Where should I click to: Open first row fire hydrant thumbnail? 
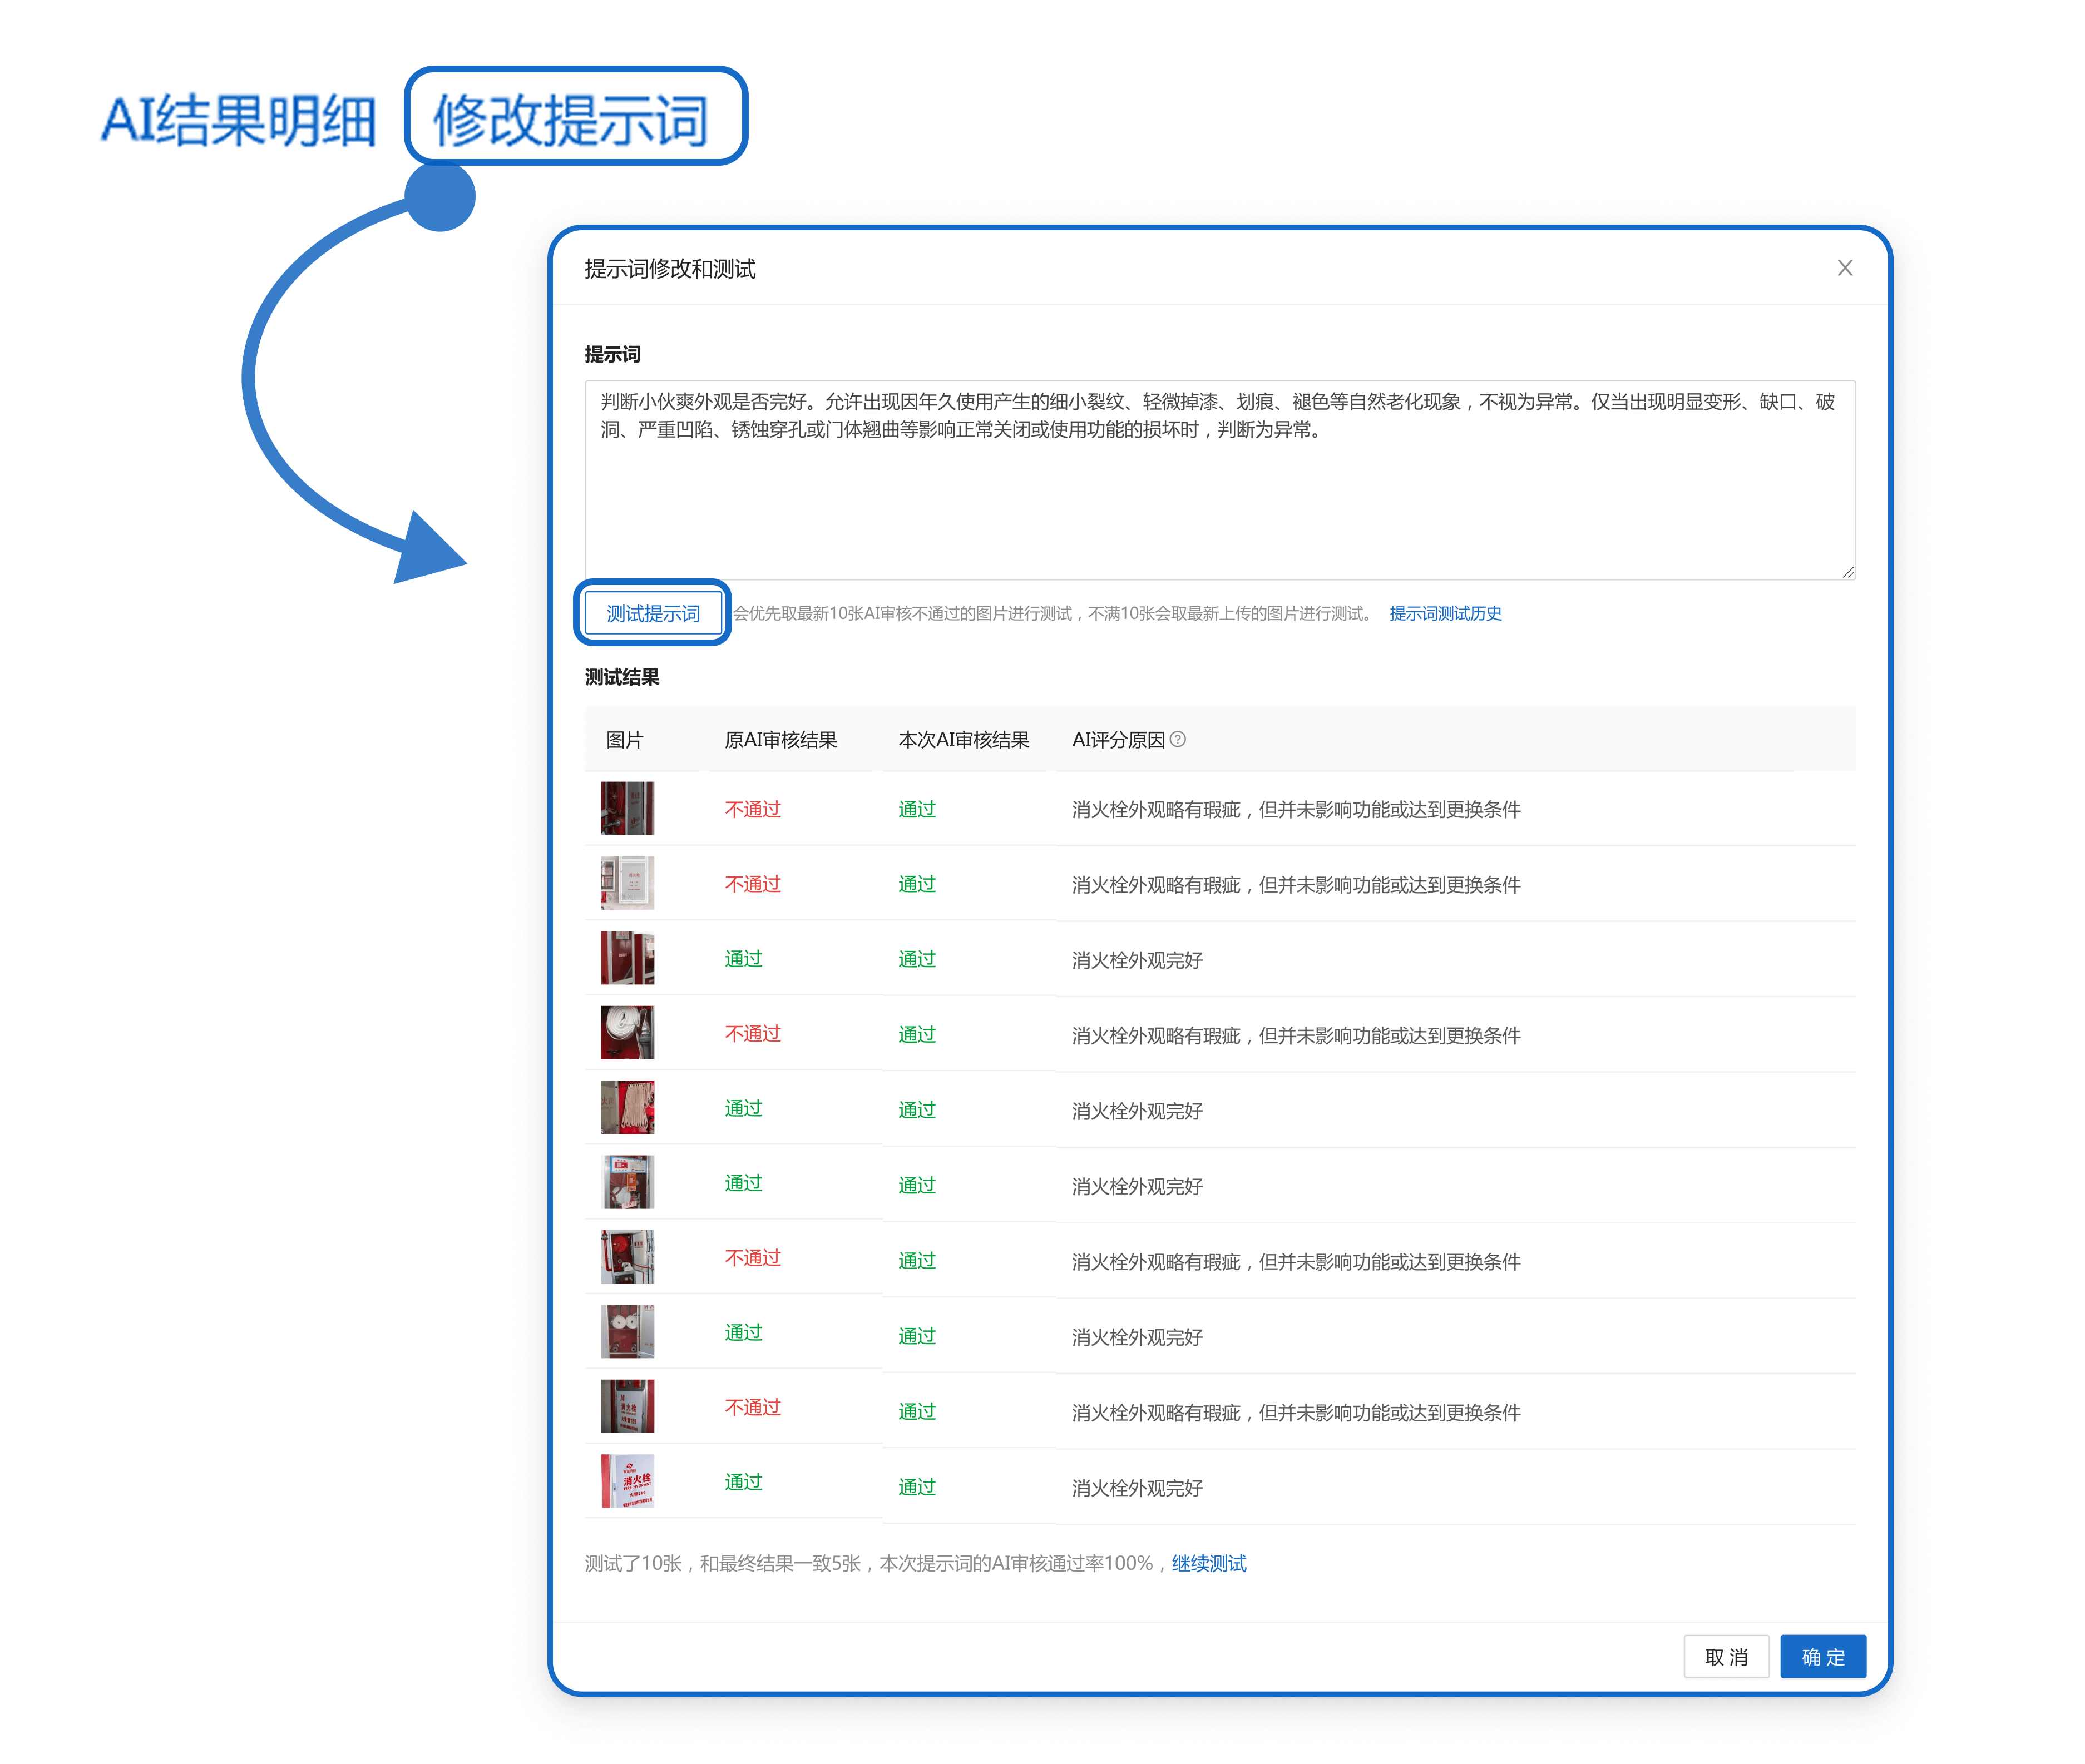point(628,808)
